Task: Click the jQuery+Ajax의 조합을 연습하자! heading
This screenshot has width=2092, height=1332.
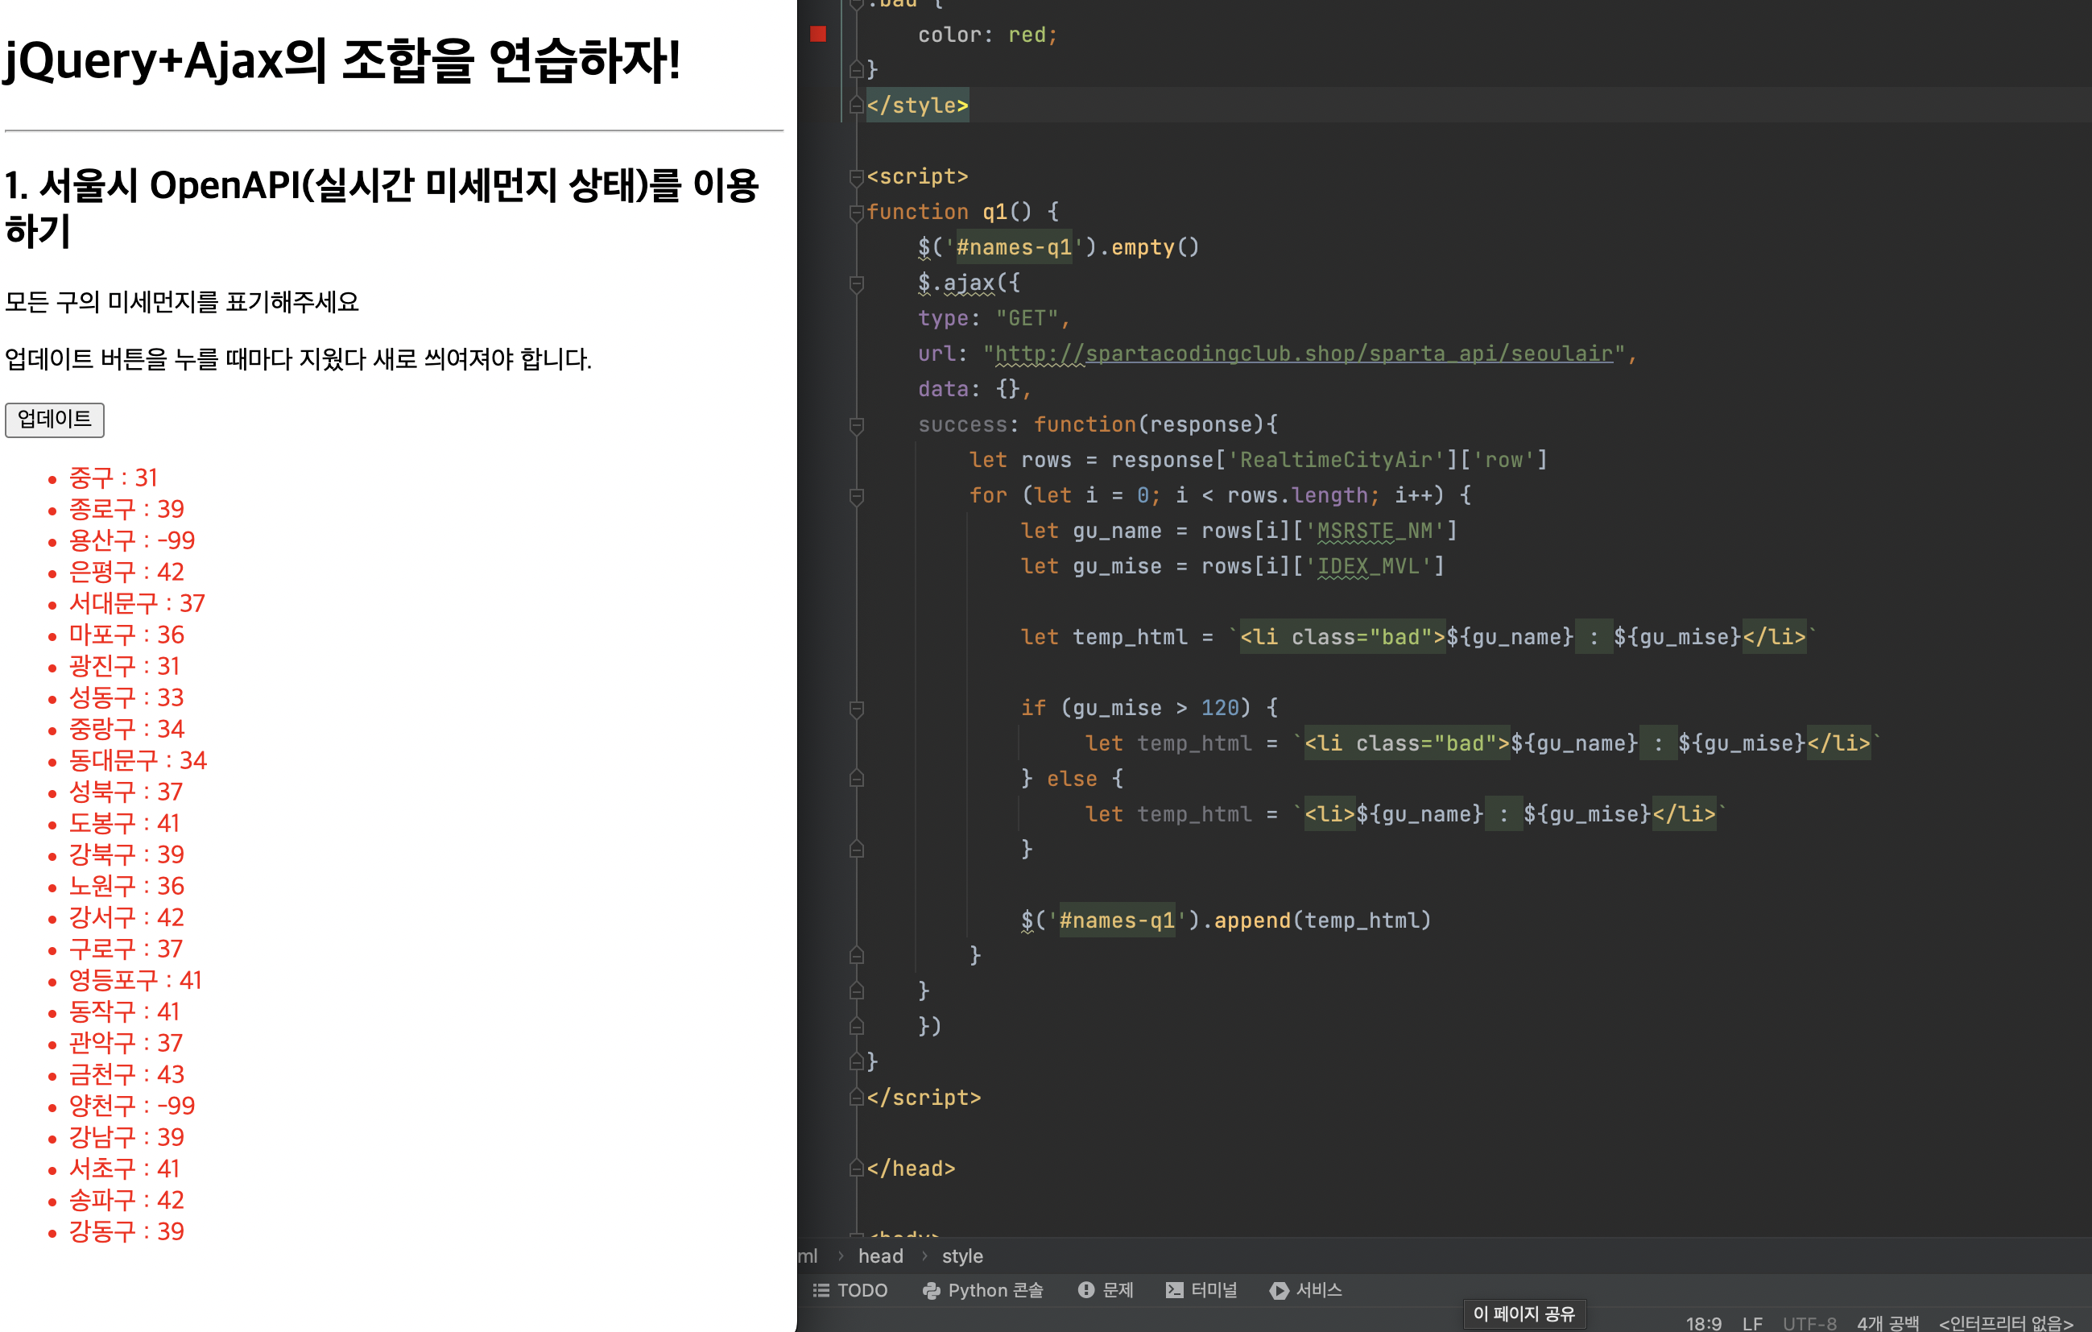Action: 342,61
